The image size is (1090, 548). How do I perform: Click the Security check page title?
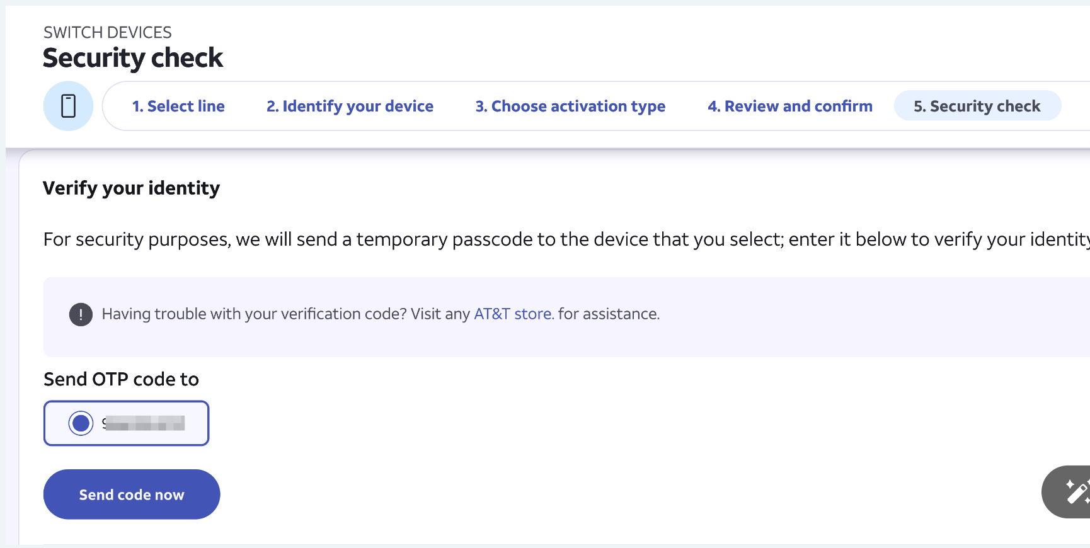[133, 58]
